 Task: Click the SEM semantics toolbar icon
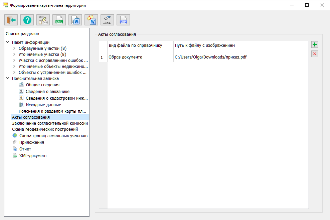click(x=43, y=20)
